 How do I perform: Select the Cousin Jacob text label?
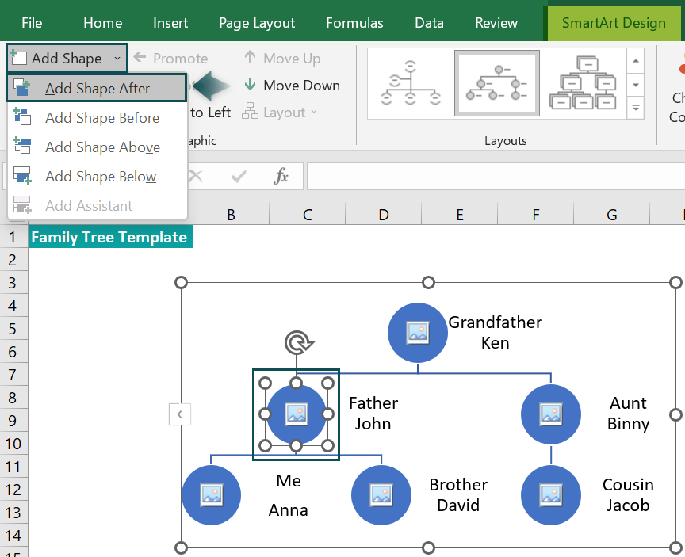(628, 494)
